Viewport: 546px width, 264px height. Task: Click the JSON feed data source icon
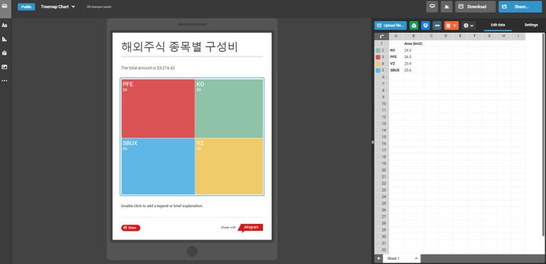click(437, 26)
